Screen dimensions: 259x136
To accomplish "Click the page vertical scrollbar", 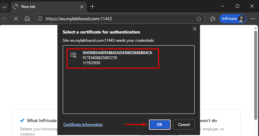I will point(256,75).
